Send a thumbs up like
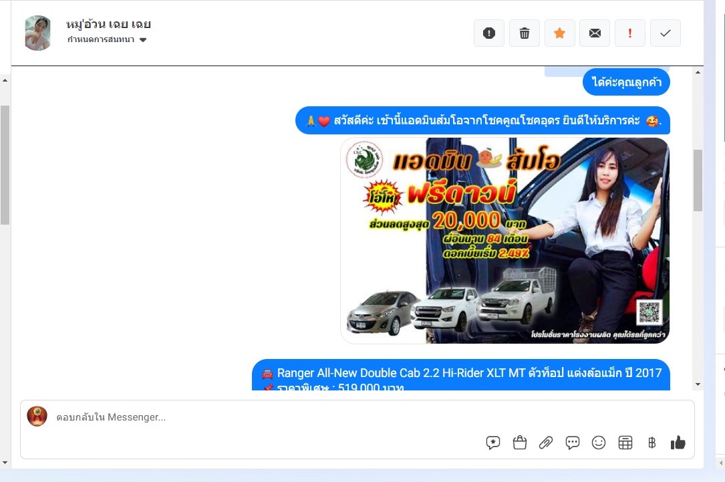Image resolution: width=725 pixels, height=482 pixels. [678, 443]
